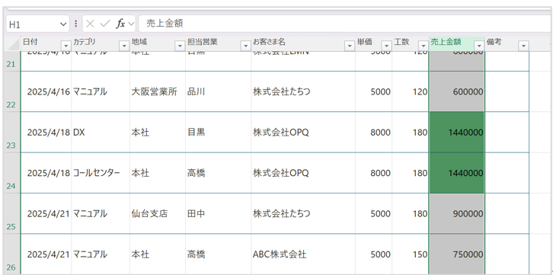553x275 pixels.
Task: Select row header 24
Action: [x=12, y=173]
